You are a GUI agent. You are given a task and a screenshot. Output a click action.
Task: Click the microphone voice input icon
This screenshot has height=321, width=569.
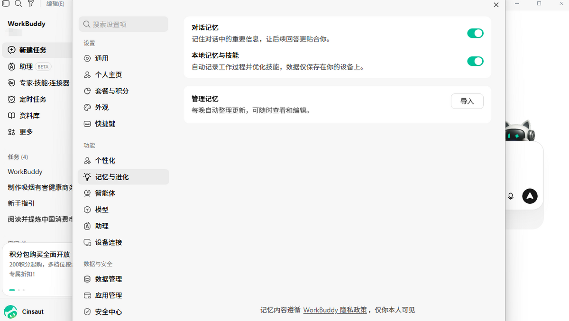point(511,196)
